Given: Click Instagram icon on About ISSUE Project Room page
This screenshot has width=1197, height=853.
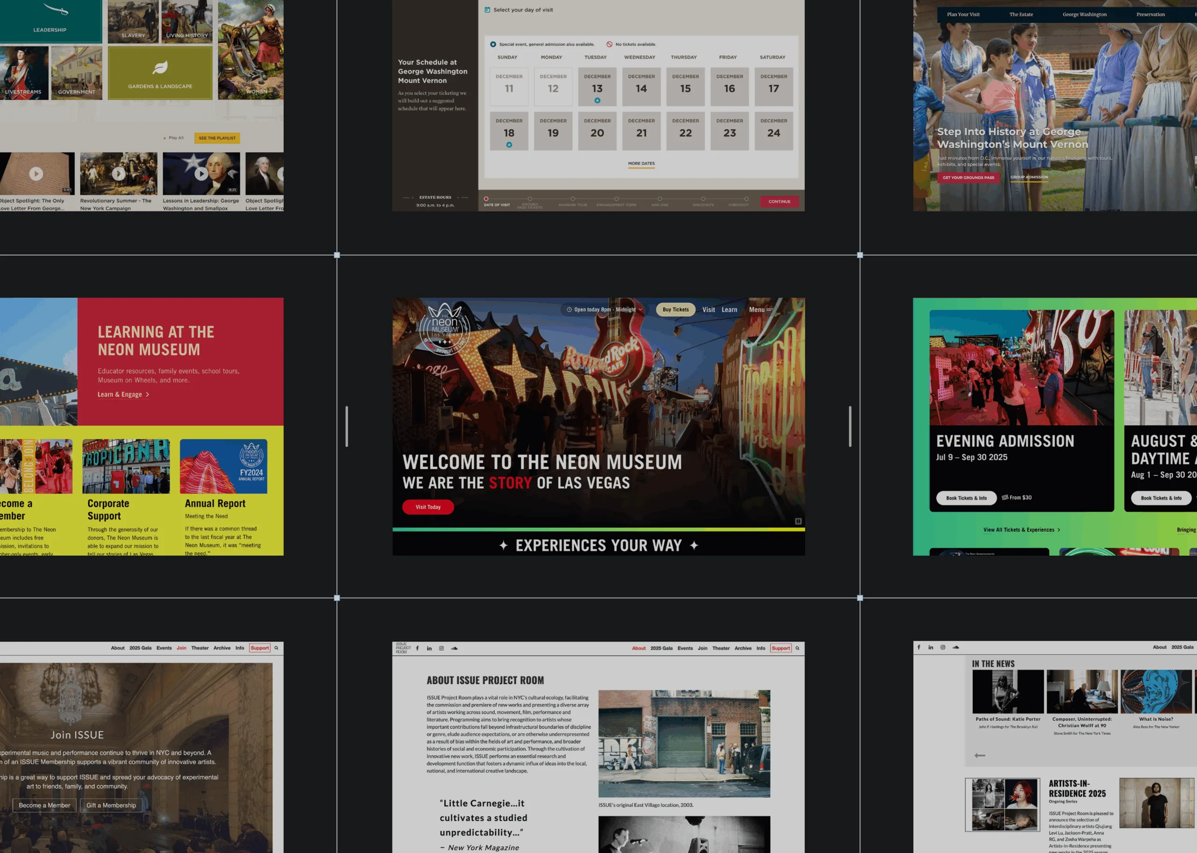Looking at the screenshot, I should tap(441, 648).
